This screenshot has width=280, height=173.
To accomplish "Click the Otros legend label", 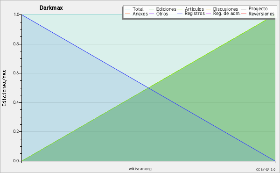I will tap(162, 14).
